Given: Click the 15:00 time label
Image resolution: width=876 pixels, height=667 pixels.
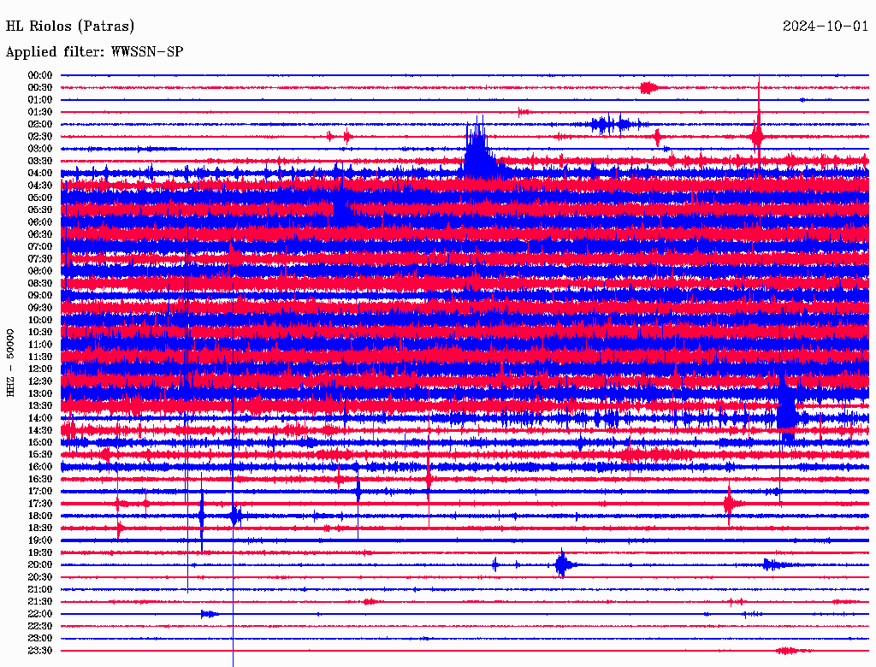Looking at the screenshot, I should (x=40, y=442).
